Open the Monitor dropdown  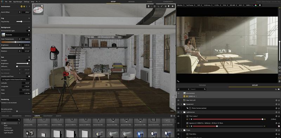coord(181,5)
